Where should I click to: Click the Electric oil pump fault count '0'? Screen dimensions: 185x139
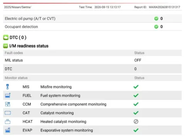point(161,19)
